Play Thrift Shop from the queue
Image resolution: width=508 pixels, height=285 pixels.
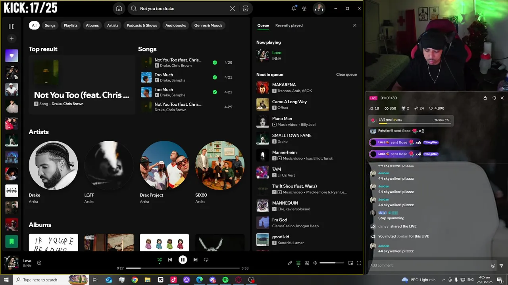coord(306,189)
